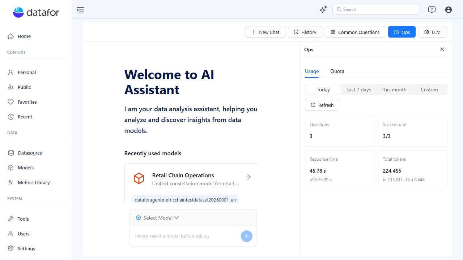Collapse the sidebar menu icon
The image size is (463, 260).
80,10
